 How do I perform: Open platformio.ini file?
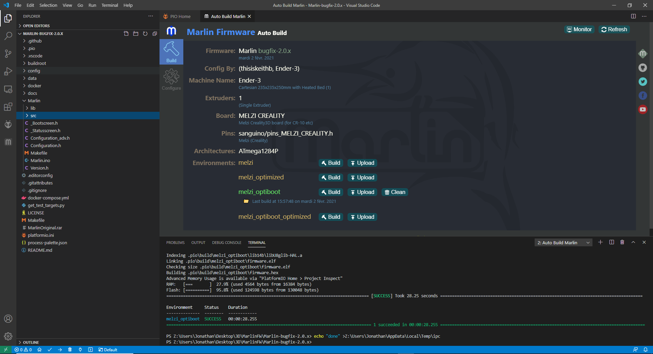coord(88,235)
